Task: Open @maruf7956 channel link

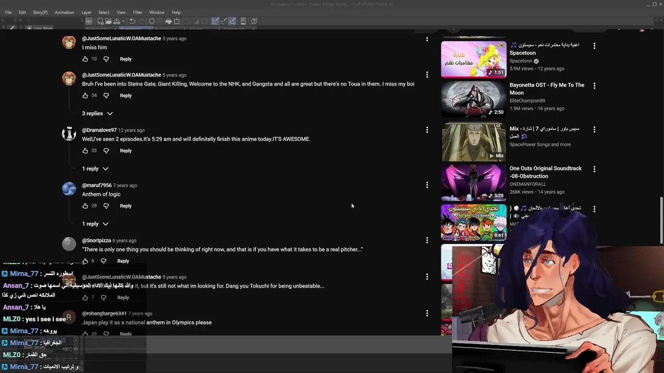Action: click(x=97, y=185)
